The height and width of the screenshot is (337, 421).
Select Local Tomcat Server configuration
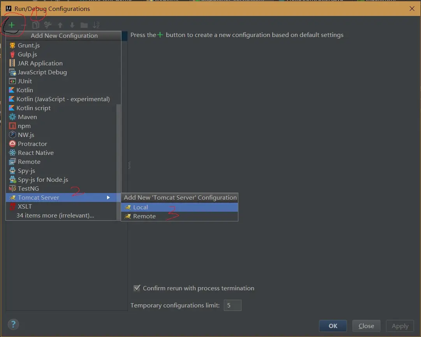(180, 207)
